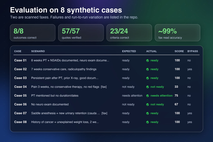Click the SCORE column header
This screenshot has width=213, height=142.
(x=179, y=51)
